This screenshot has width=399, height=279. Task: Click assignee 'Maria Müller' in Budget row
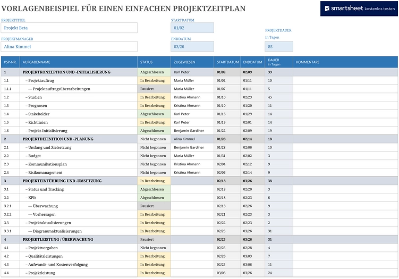[184, 156]
